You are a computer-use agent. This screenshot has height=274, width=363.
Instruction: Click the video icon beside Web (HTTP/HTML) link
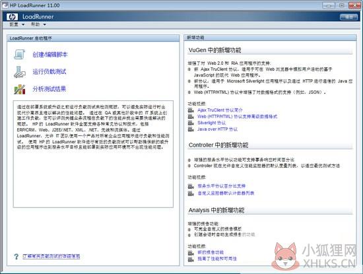[191, 116]
